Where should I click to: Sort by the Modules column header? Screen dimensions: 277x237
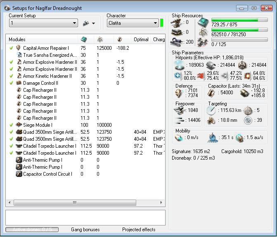42,39
